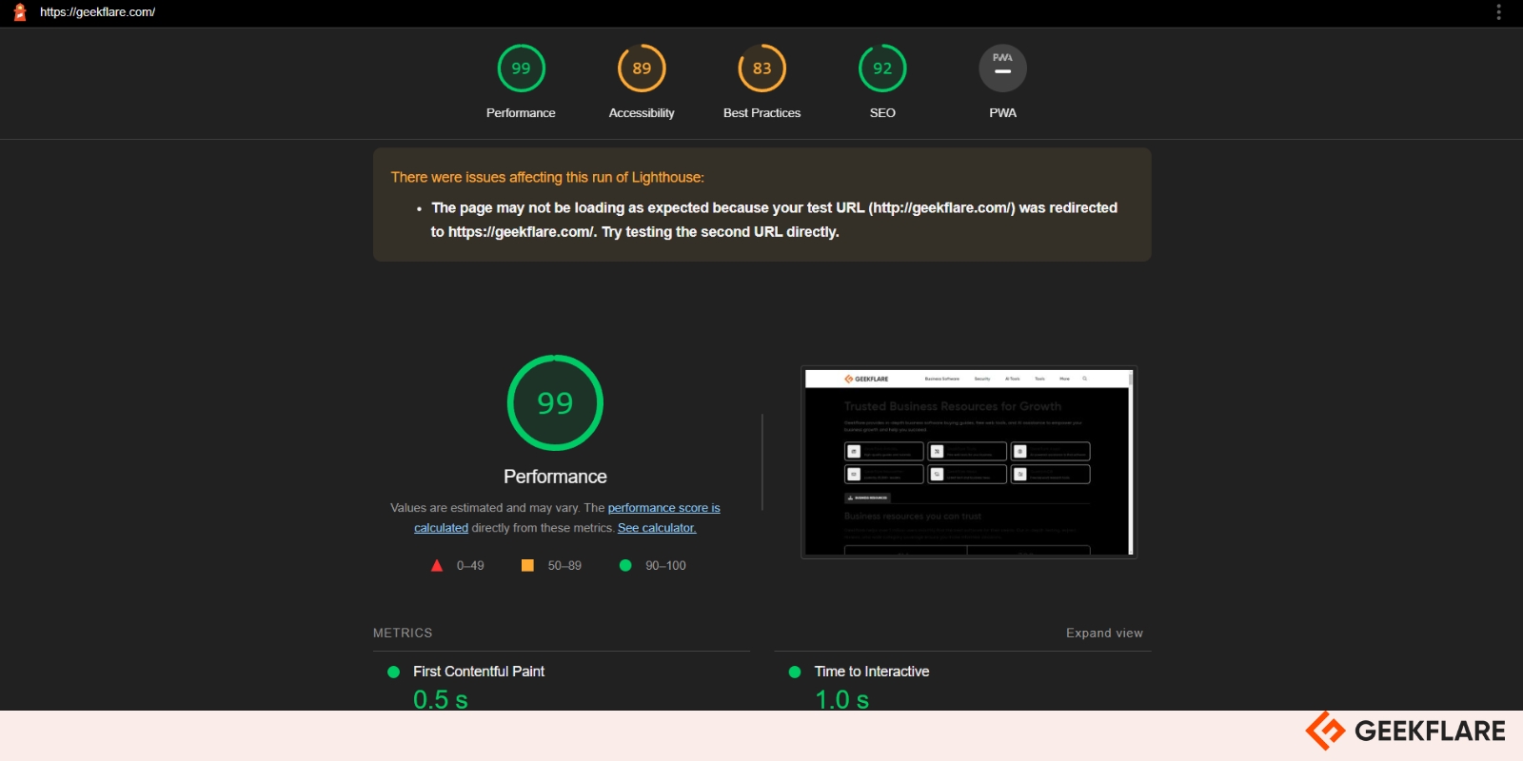The image size is (1523, 761).
Task: Click the redirect warning message text
Action: 774,220
